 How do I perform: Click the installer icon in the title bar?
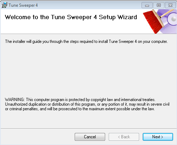pyautogui.click(x=4, y=5)
